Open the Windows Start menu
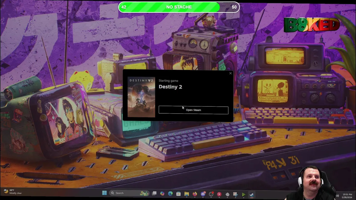The width and height of the screenshot is (356, 200). point(104,193)
